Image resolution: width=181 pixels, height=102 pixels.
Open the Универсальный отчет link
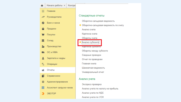(93, 72)
